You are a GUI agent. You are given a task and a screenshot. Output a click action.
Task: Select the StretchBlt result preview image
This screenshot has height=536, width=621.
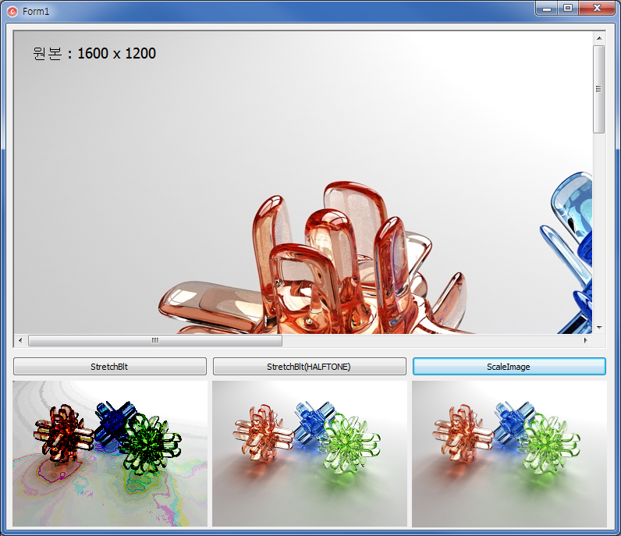coord(110,453)
